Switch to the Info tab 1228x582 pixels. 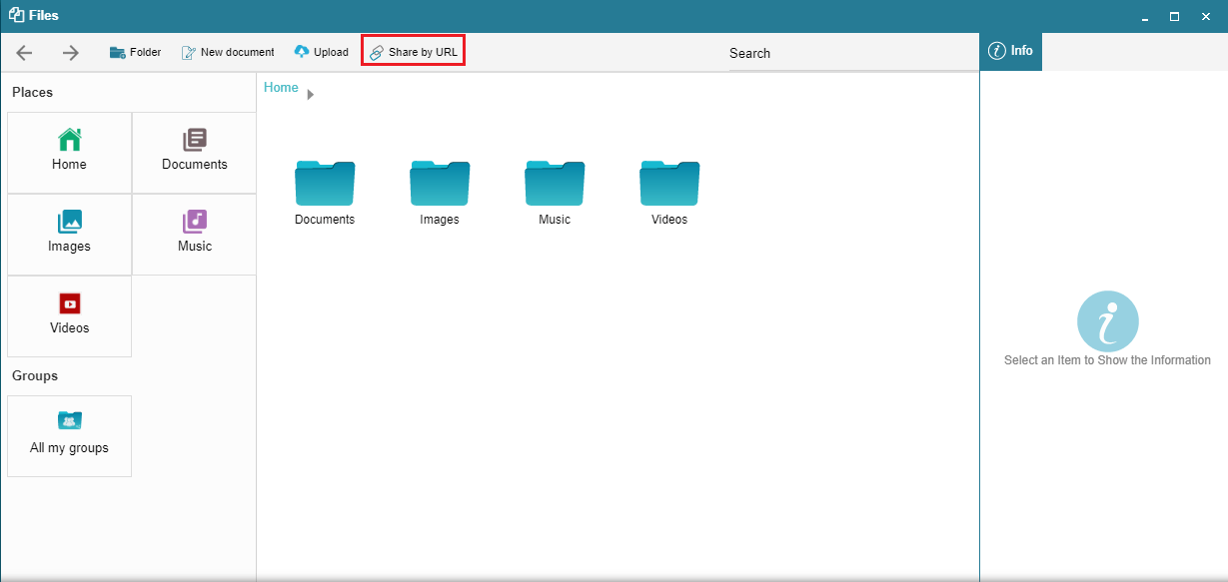pyautogui.click(x=1010, y=51)
